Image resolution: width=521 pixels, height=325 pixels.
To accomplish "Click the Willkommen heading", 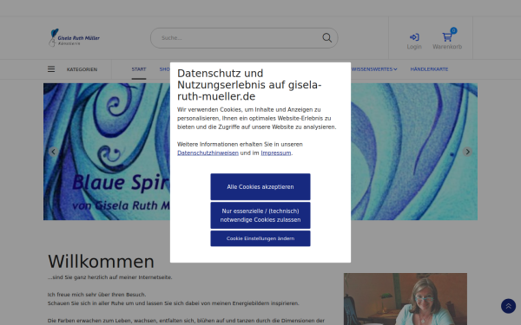I will (101, 262).
